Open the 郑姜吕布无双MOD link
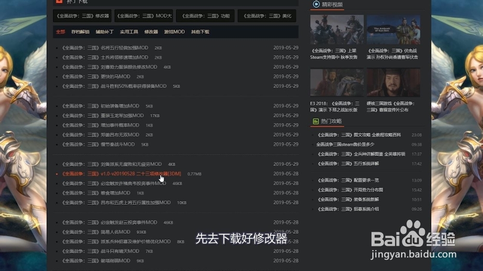Screen dimensions: 483x271 101,135
